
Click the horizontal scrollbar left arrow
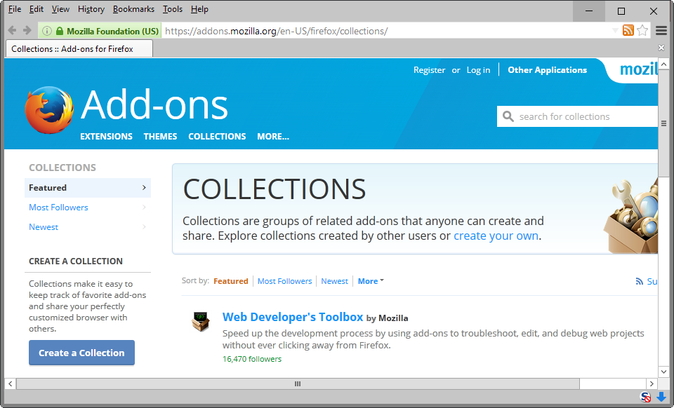coord(11,383)
